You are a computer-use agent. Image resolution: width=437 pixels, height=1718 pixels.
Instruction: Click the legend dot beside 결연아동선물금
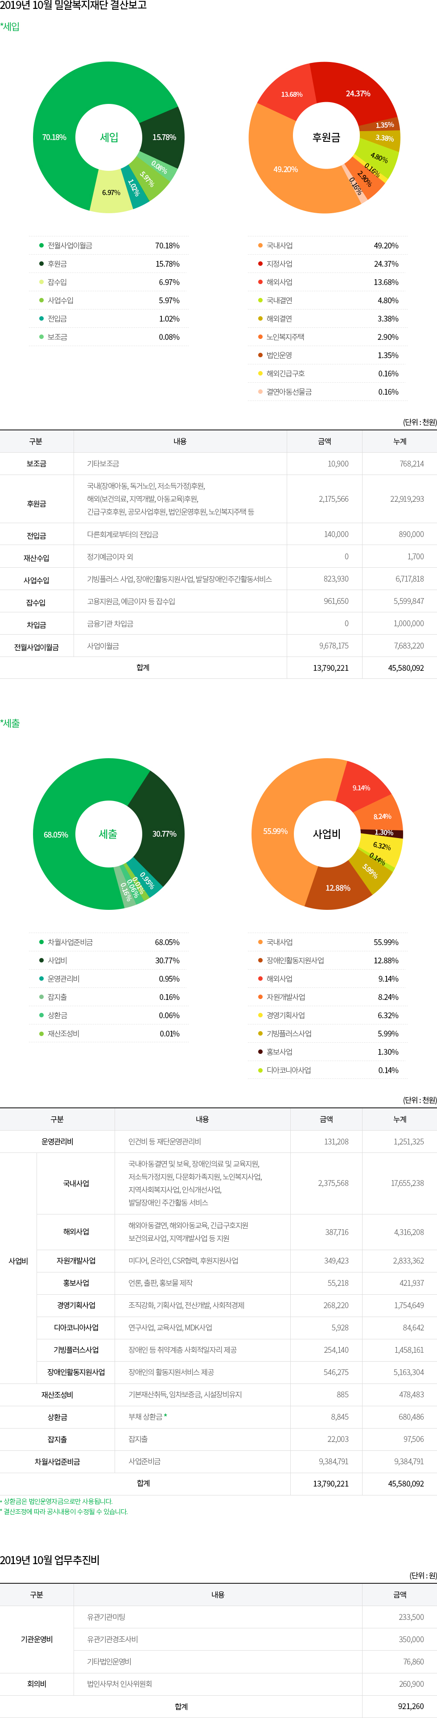click(x=260, y=392)
